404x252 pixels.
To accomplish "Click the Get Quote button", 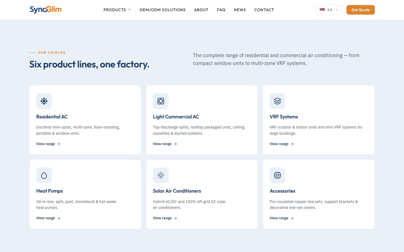I will pyautogui.click(x=361, y=10).
